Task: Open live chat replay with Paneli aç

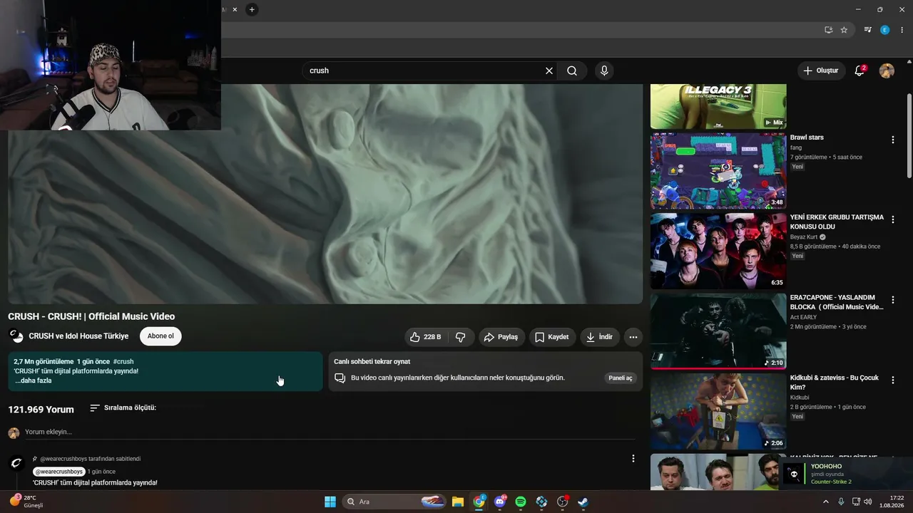Action: [620, 378]
